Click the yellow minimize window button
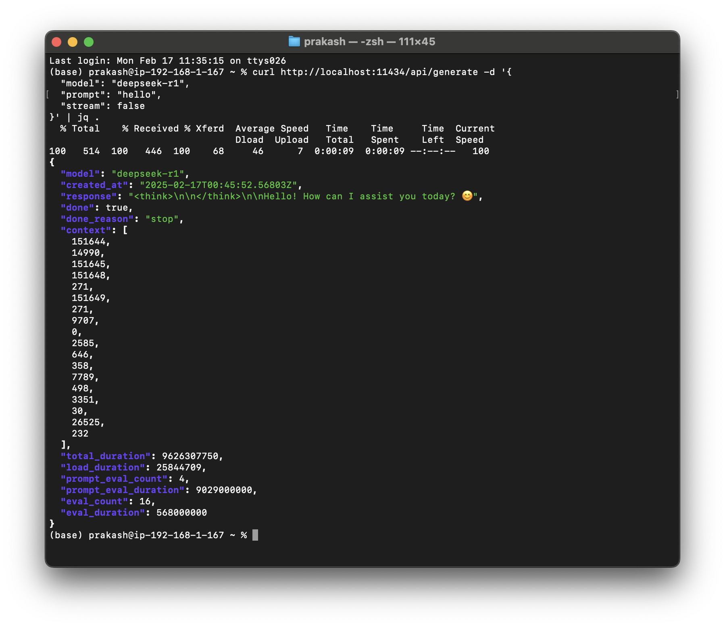The height and width of the screenshot is (627, 725). point(73,42)
